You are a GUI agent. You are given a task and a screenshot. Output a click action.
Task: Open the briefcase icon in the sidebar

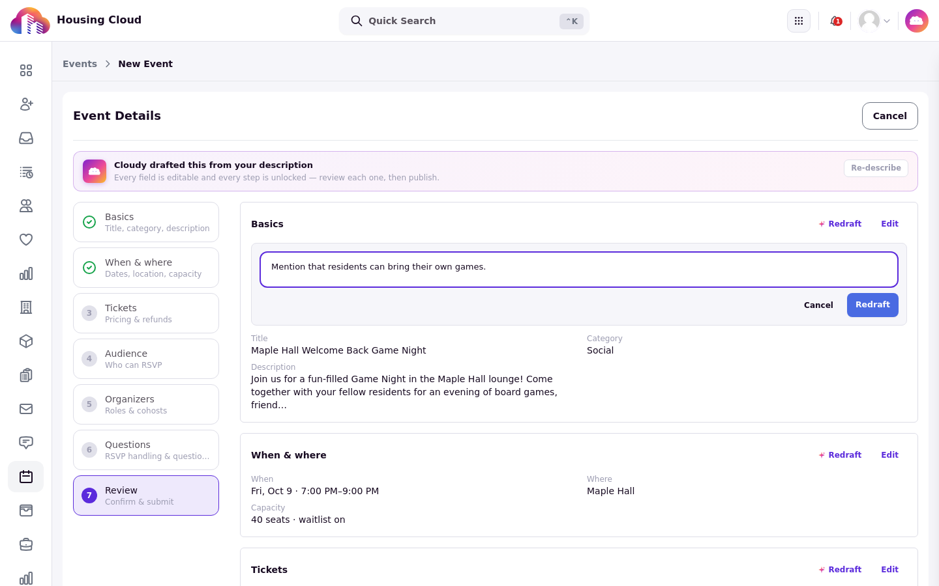click(x=26, y=544)
